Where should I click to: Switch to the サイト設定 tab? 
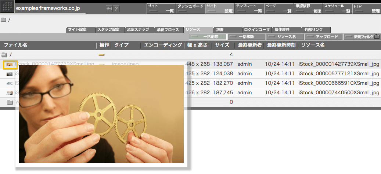pyautogui.click(x=81, y=30)
